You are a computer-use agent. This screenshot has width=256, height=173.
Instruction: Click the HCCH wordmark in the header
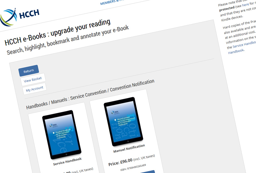[x=30, y=14]
